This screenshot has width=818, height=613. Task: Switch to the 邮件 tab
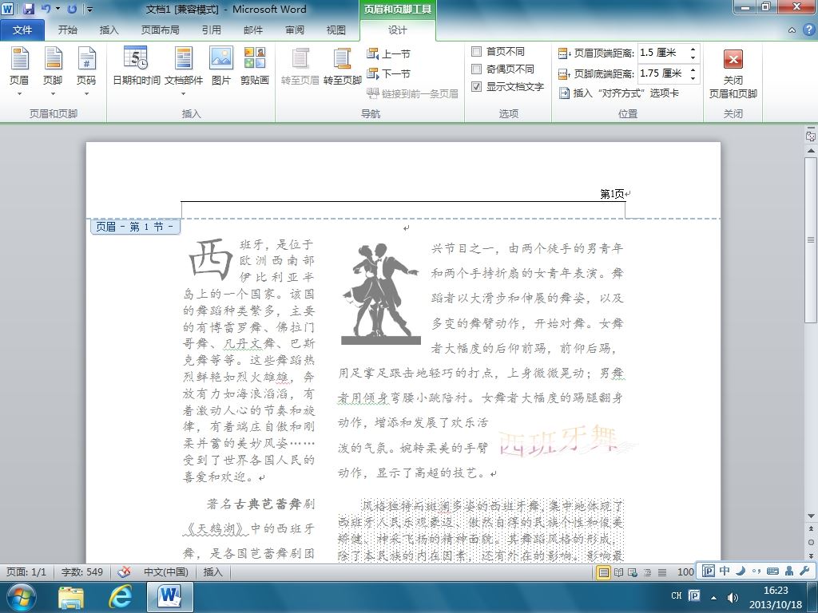pos(253,30)
